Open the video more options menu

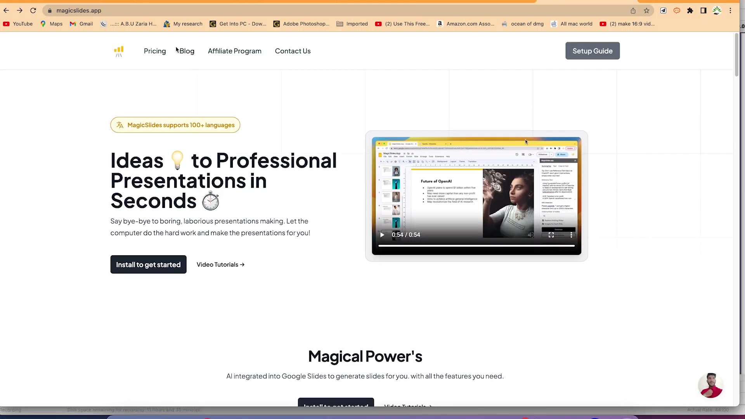[x=571, y=235]
